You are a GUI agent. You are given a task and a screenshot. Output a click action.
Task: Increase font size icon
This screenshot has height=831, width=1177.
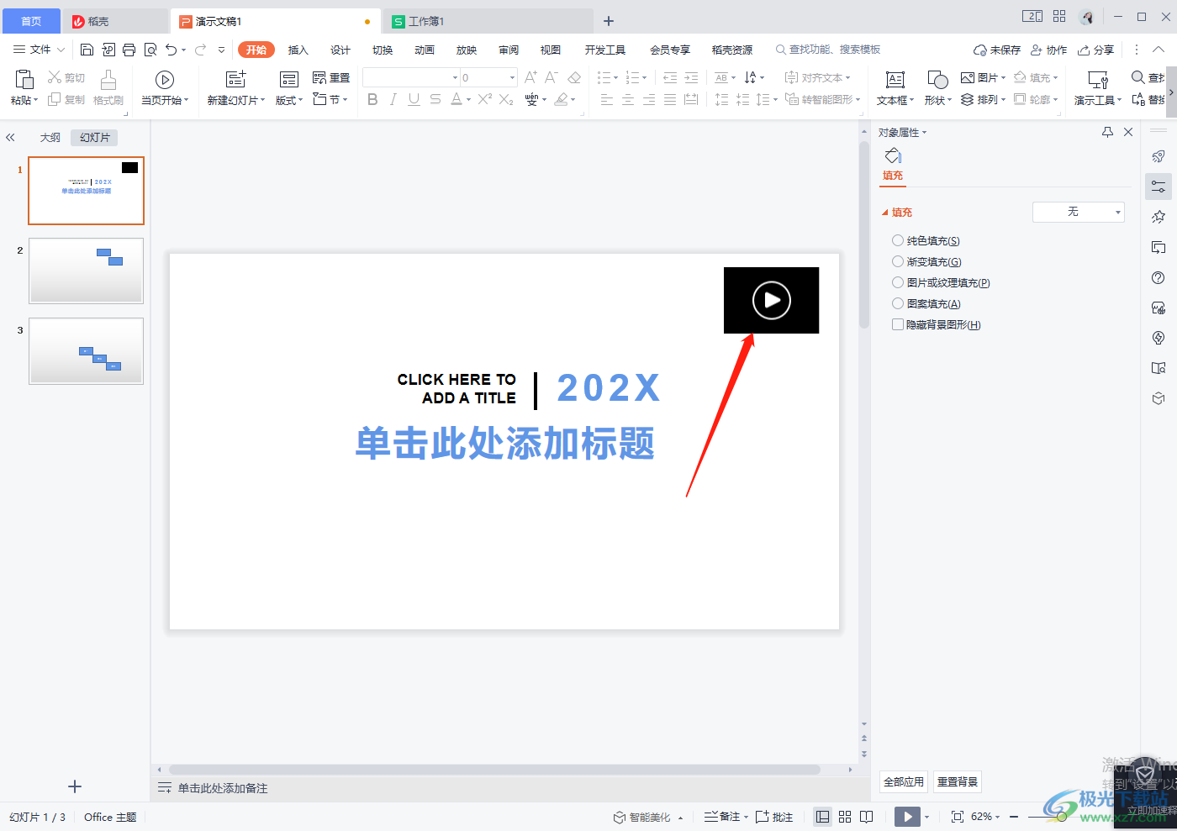coord(530,77)
